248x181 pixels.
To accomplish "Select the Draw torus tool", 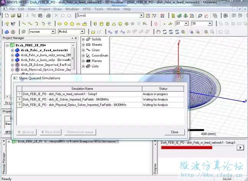I will click(126, 24).
